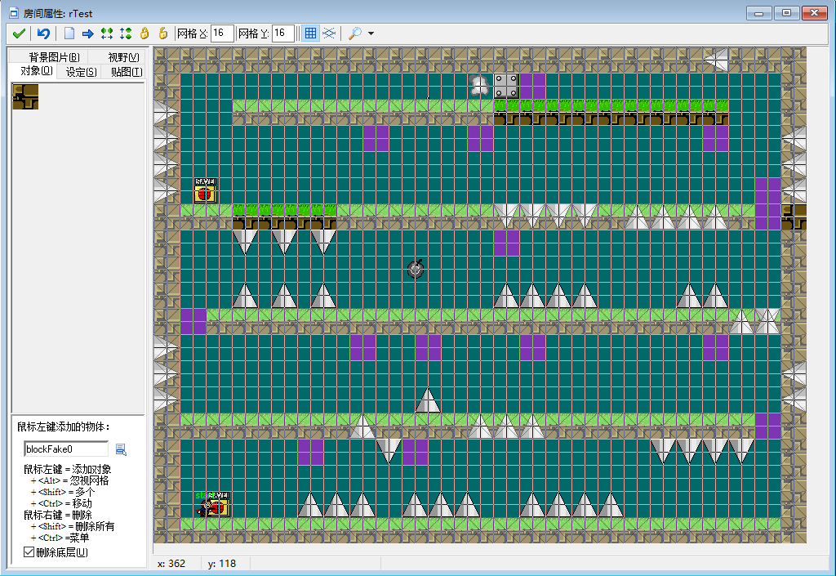Confirm room changes with the green checkmark
The height and width of the screenshot is (576, 836).
[19, 33]
